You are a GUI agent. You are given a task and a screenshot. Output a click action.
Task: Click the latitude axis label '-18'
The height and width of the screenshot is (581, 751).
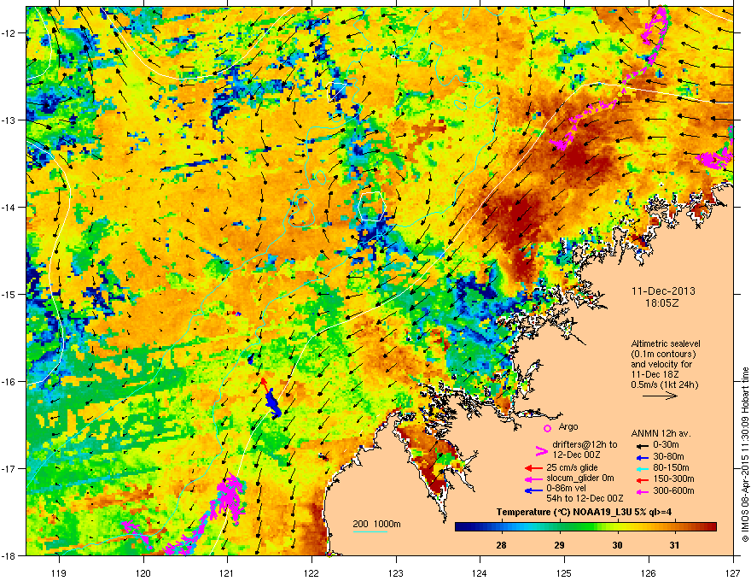coord(9,555)
